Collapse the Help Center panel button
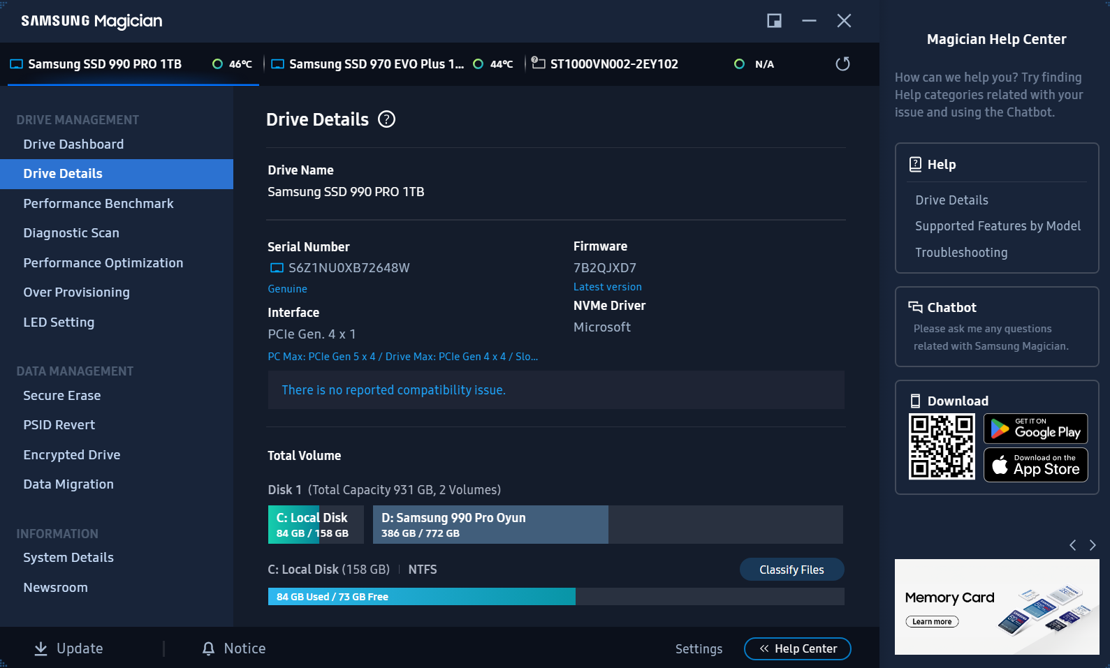 point(798,649)
